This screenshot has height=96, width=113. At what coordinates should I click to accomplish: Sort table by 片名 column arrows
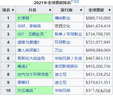point(50,10)
